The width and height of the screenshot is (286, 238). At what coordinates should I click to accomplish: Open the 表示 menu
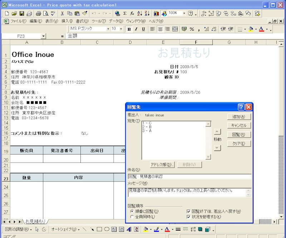coord(51,21)
